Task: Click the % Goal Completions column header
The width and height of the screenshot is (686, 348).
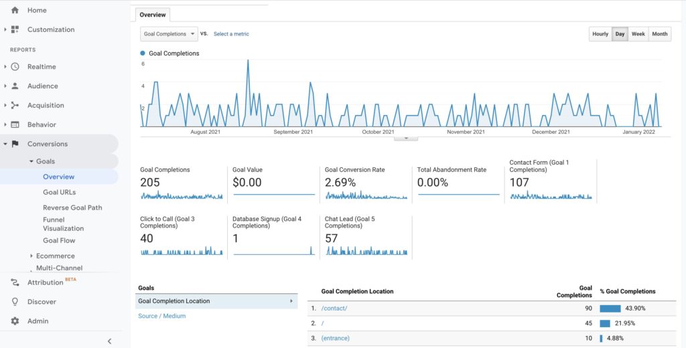Action: [x=628, y=292]
